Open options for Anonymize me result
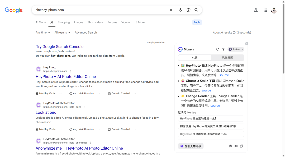 point(91,143)
